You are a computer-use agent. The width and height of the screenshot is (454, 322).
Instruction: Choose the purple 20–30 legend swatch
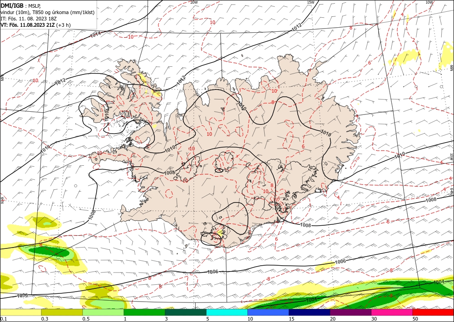pos(350,312)
